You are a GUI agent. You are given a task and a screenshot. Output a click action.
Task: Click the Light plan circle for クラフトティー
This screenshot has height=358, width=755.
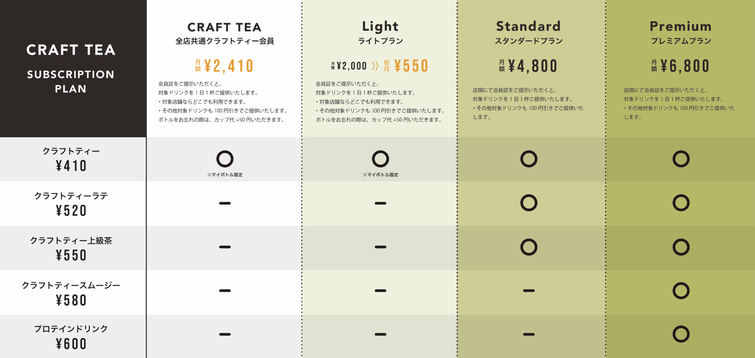380,159
